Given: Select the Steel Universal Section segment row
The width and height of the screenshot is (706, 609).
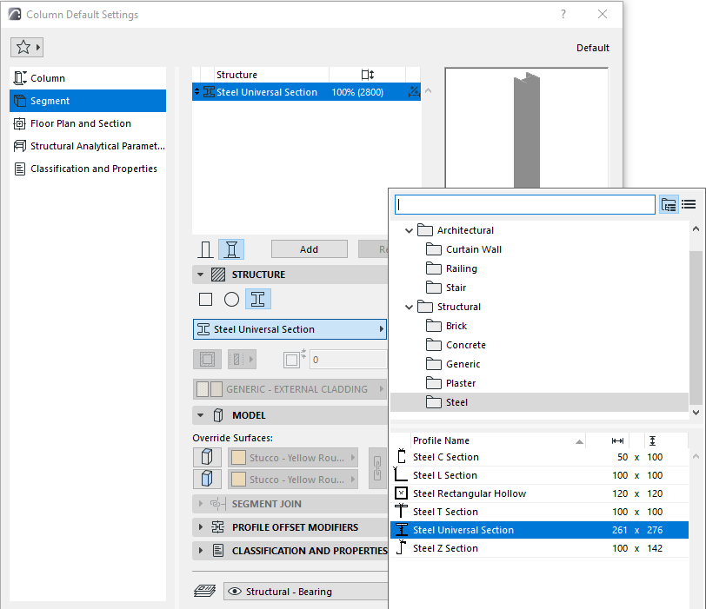Looking at the screenshot, I should click(x=306, y=92).
